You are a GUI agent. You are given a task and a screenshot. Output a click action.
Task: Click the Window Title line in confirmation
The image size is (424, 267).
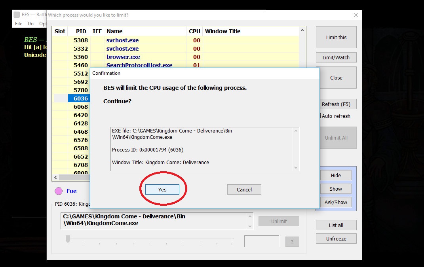pyautogui.click(x=160, y=163)
